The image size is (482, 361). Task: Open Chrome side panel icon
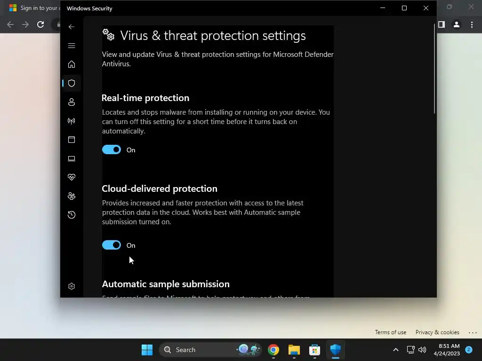(x=442, y=24)
